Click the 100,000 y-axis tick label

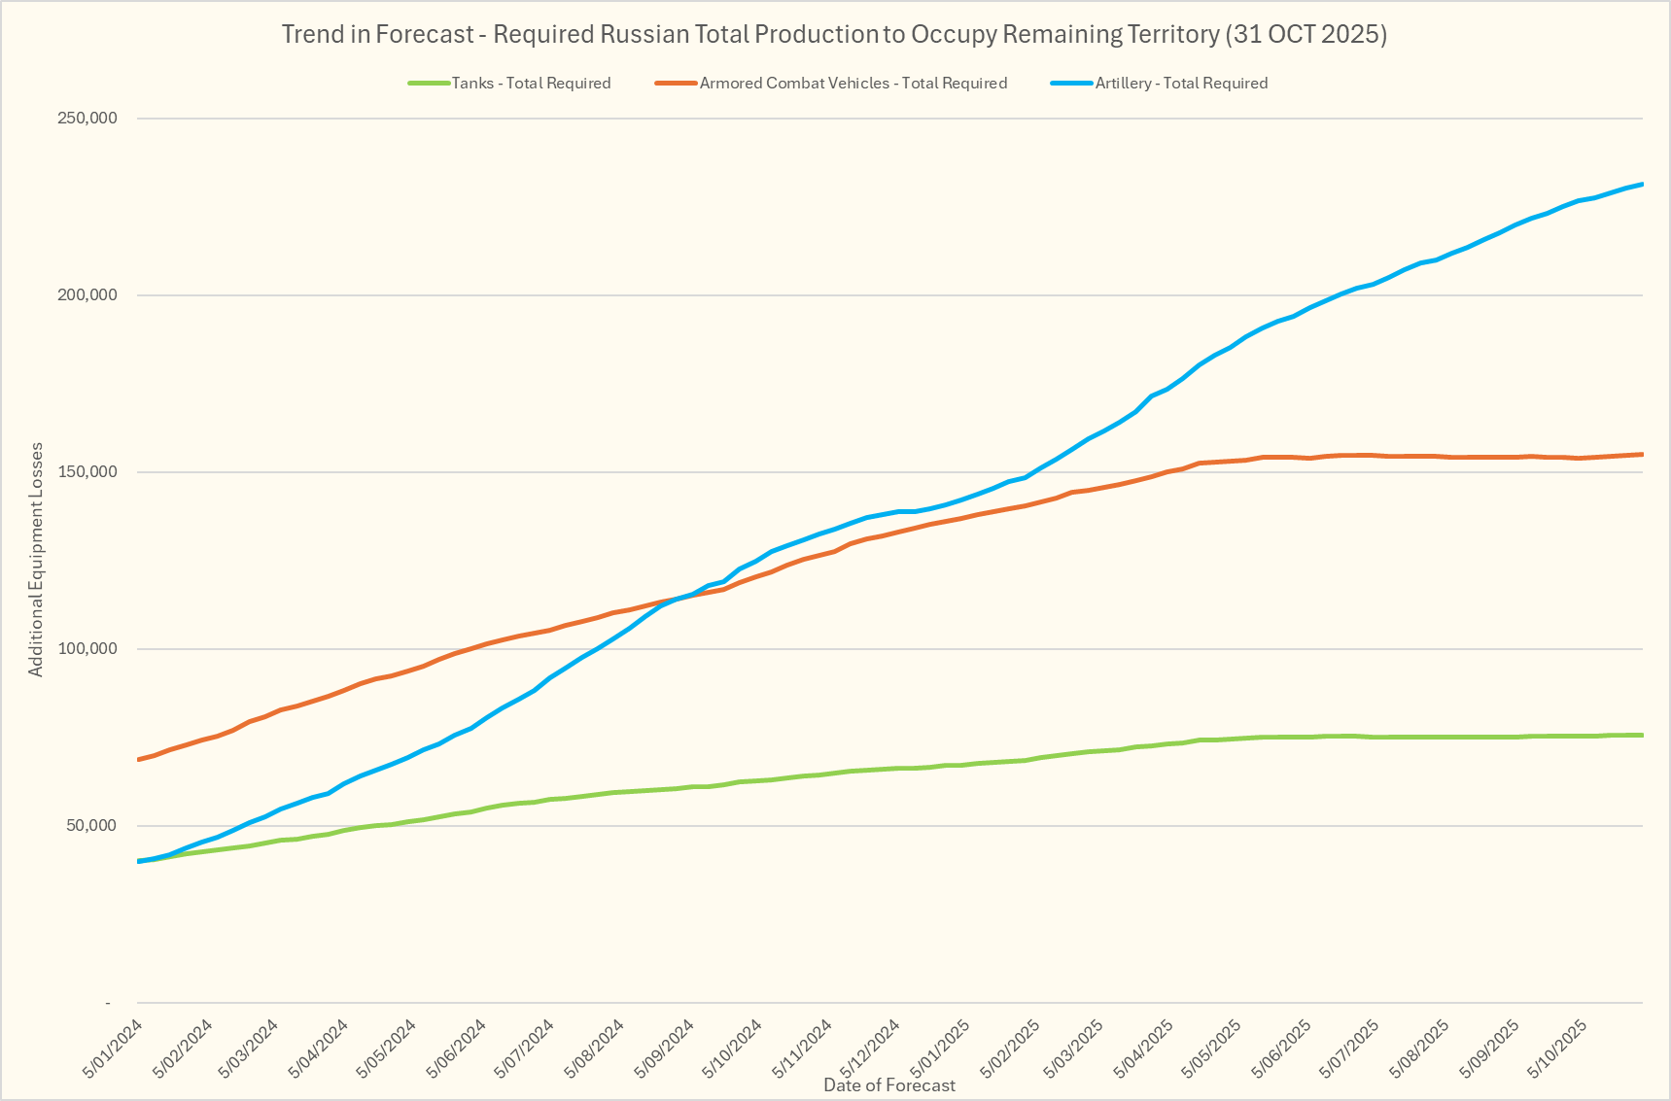pos(88,649)
